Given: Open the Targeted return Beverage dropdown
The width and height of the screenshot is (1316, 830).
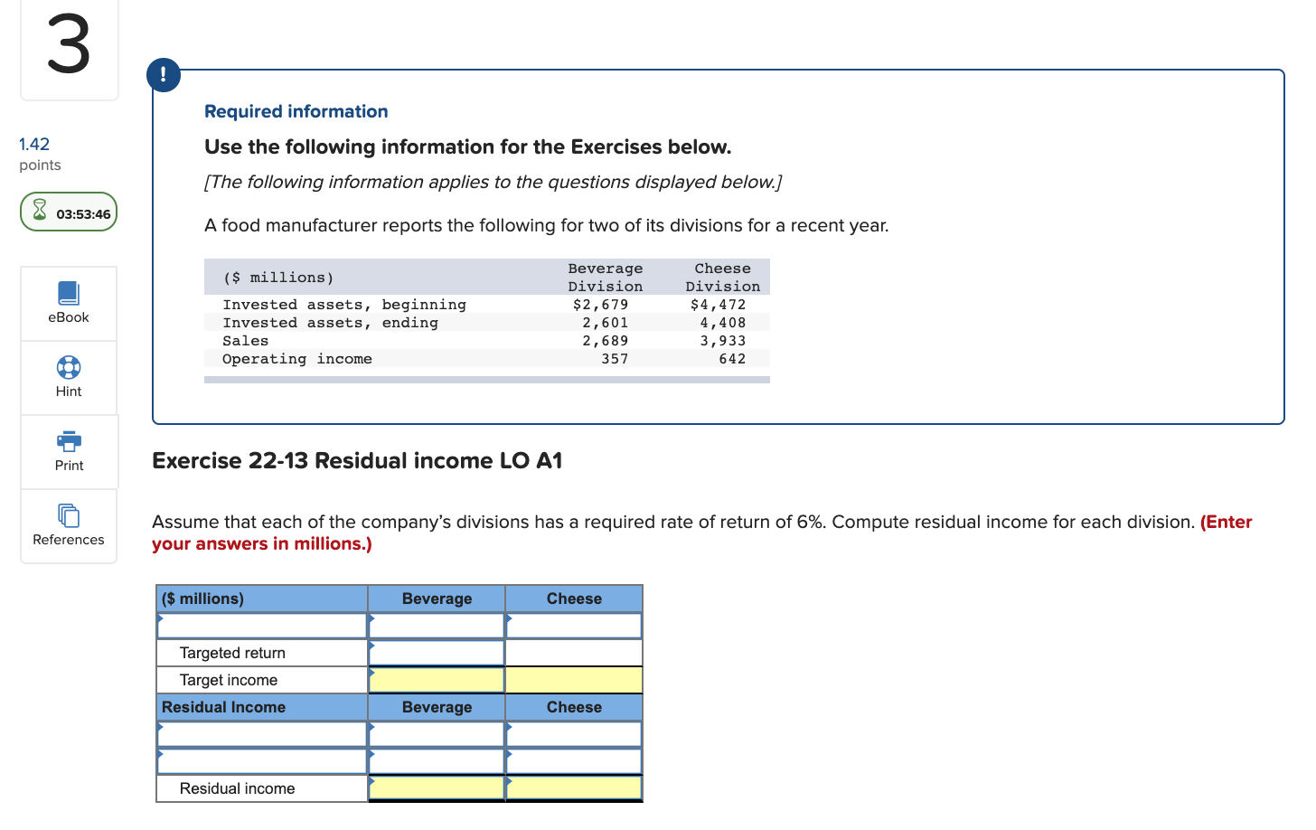Looking at the screenshot, I should (372, 652).
